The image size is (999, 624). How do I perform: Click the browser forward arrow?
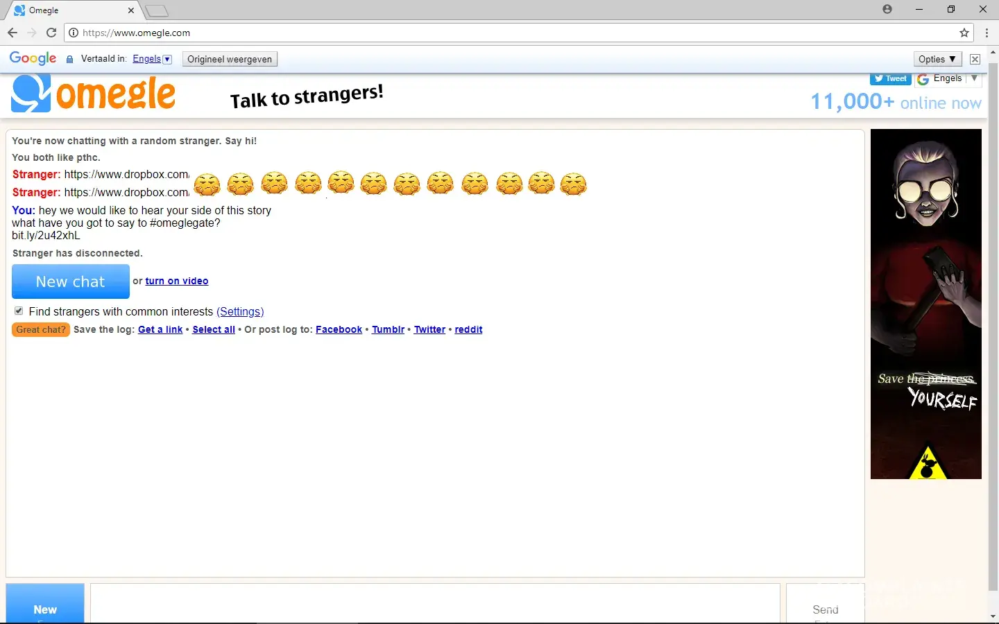point(32,33)
